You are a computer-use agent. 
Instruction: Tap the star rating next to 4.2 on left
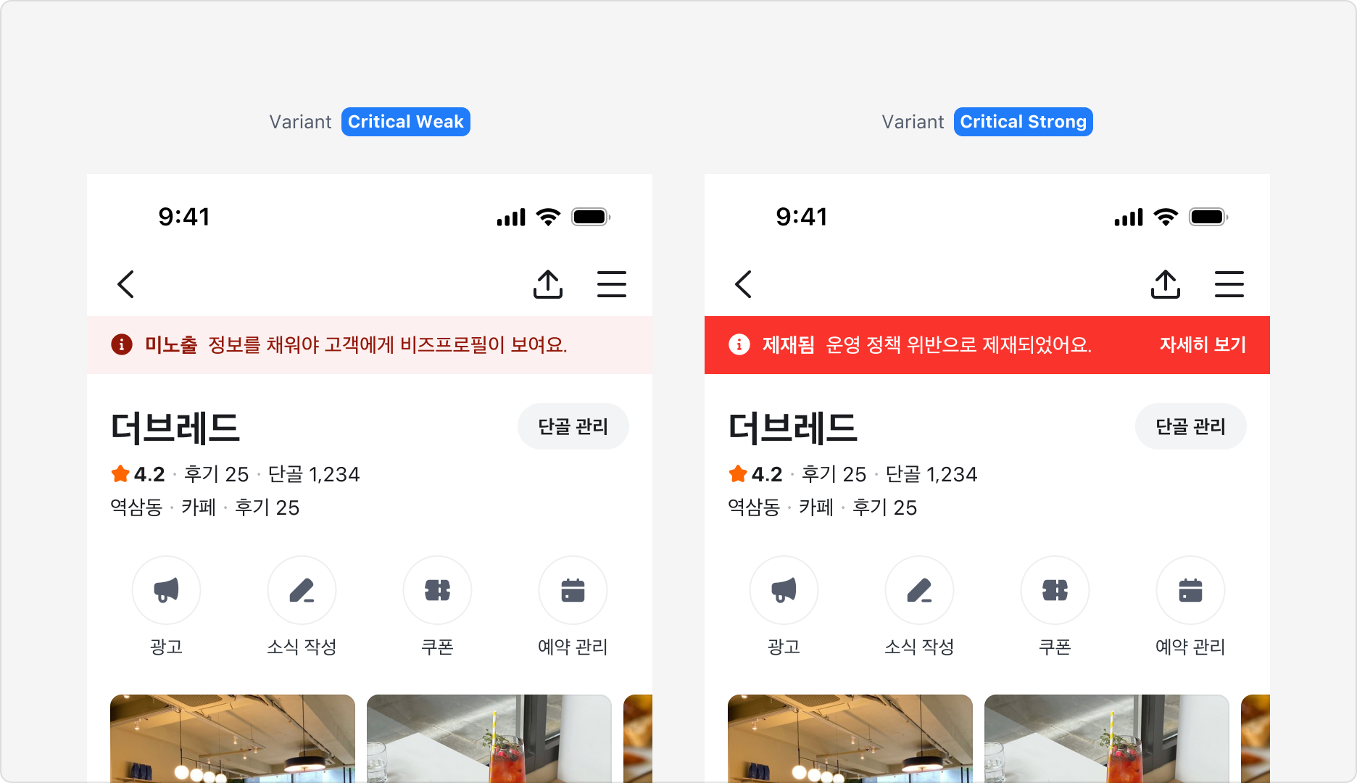120,474
